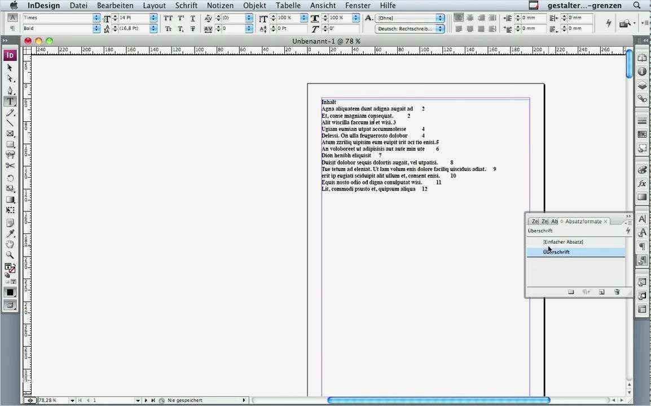
Task: Click the horizontal scrollbar below the document
Action: (437, 400)
